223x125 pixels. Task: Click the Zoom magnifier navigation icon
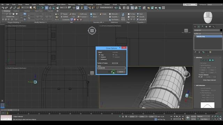pyautogui.click(x=212, y=116)
